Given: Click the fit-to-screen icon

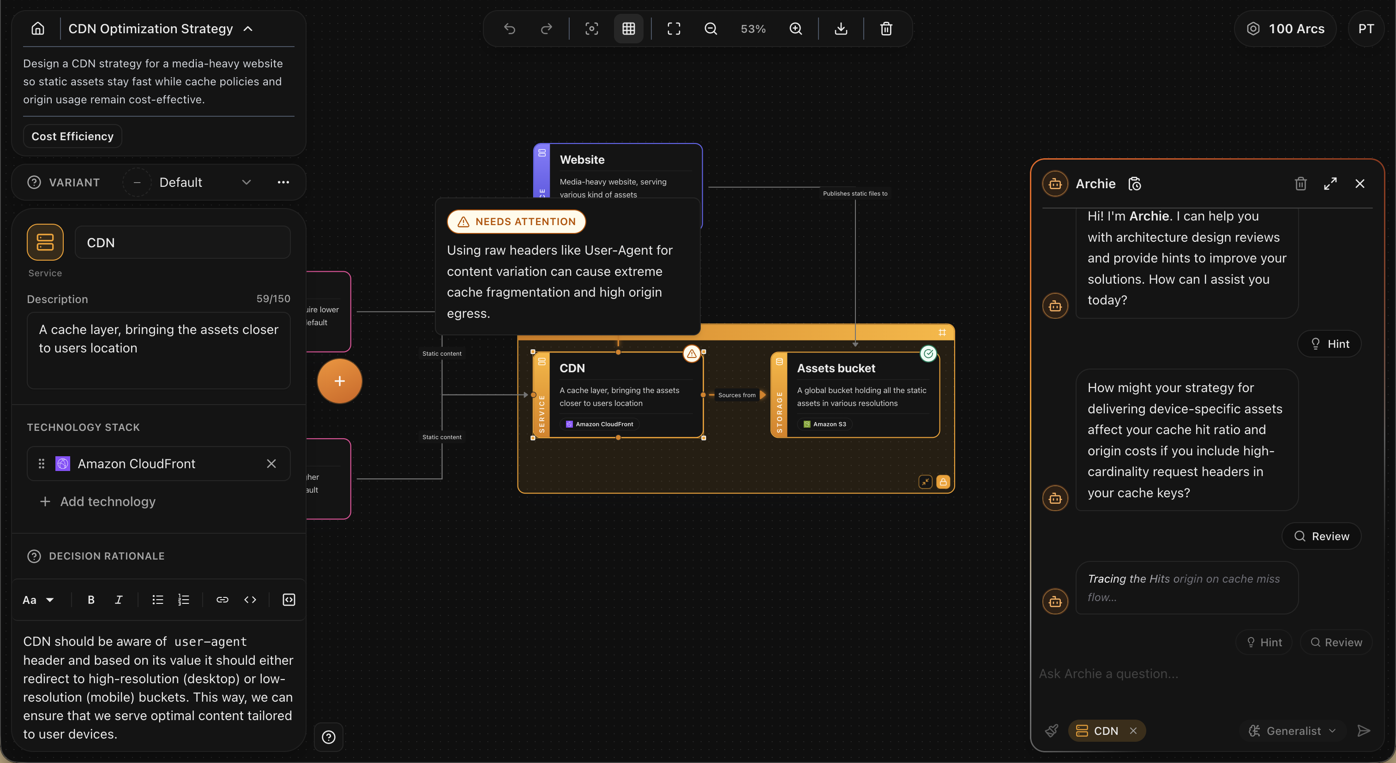Looking at the screenshot, I should tap(673, 29).
